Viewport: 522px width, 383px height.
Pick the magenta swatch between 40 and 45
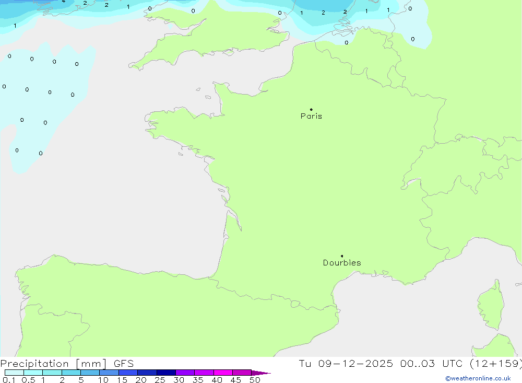(223, 373)
